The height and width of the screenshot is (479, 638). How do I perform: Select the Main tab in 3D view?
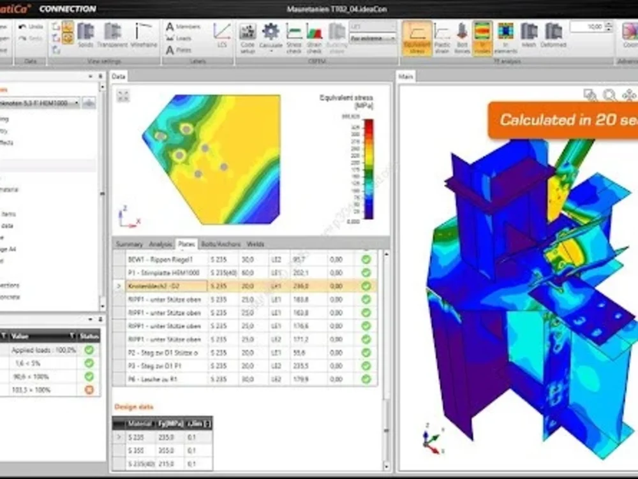click(406, 77)
